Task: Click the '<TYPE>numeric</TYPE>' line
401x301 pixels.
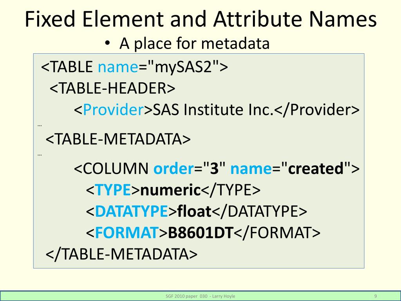Action: [x=173, y=190]
